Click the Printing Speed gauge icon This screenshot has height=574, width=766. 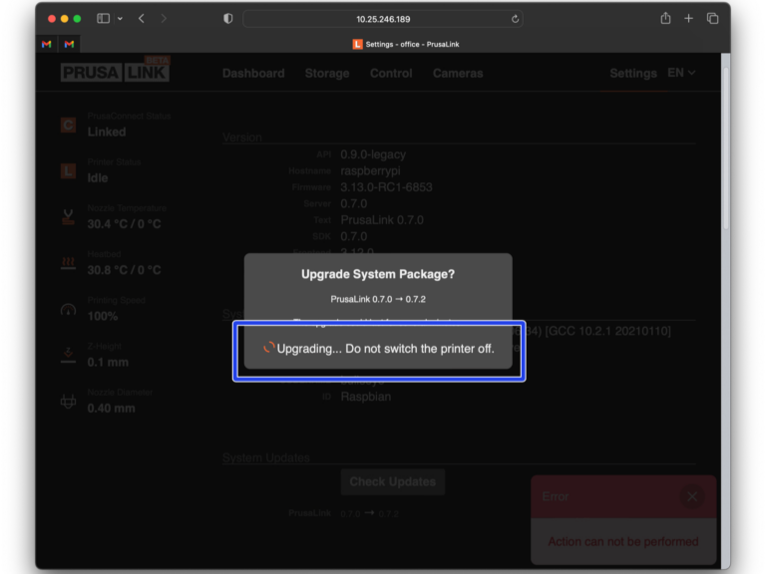pos(68,309)
